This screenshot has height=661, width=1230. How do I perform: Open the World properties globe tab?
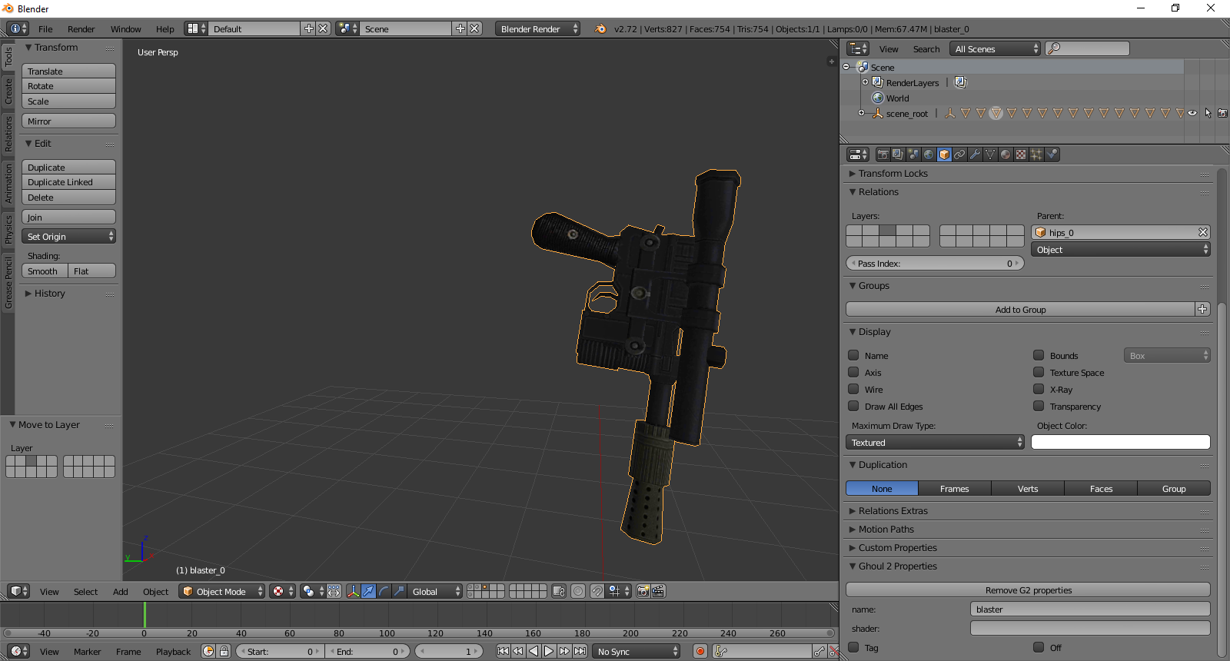pyautogui.click(x=929, y=154)
